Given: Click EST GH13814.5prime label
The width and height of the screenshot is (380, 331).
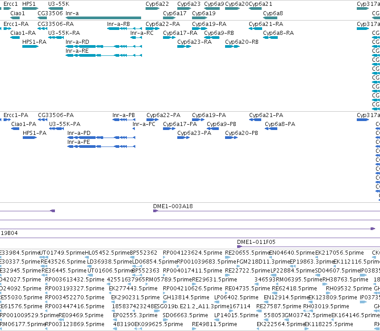Looking at the screenshot, I should point(186,297).
